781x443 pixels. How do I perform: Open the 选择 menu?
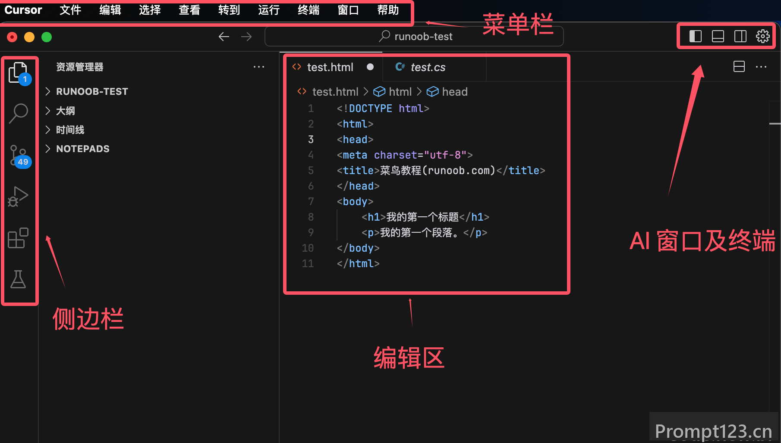[150, 10]
